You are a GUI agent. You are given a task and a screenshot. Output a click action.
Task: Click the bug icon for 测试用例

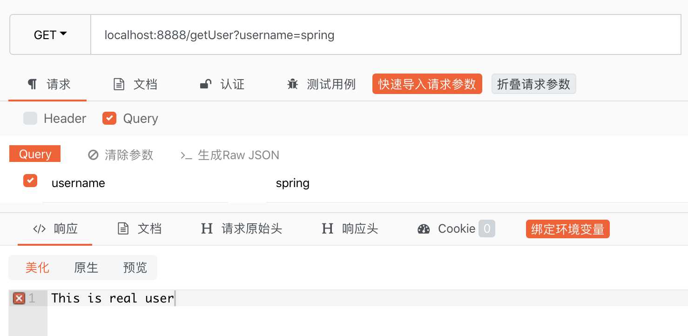click(293, 84)
